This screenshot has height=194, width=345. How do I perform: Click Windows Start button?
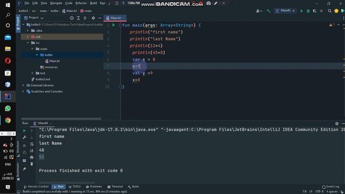click(8, 5)
